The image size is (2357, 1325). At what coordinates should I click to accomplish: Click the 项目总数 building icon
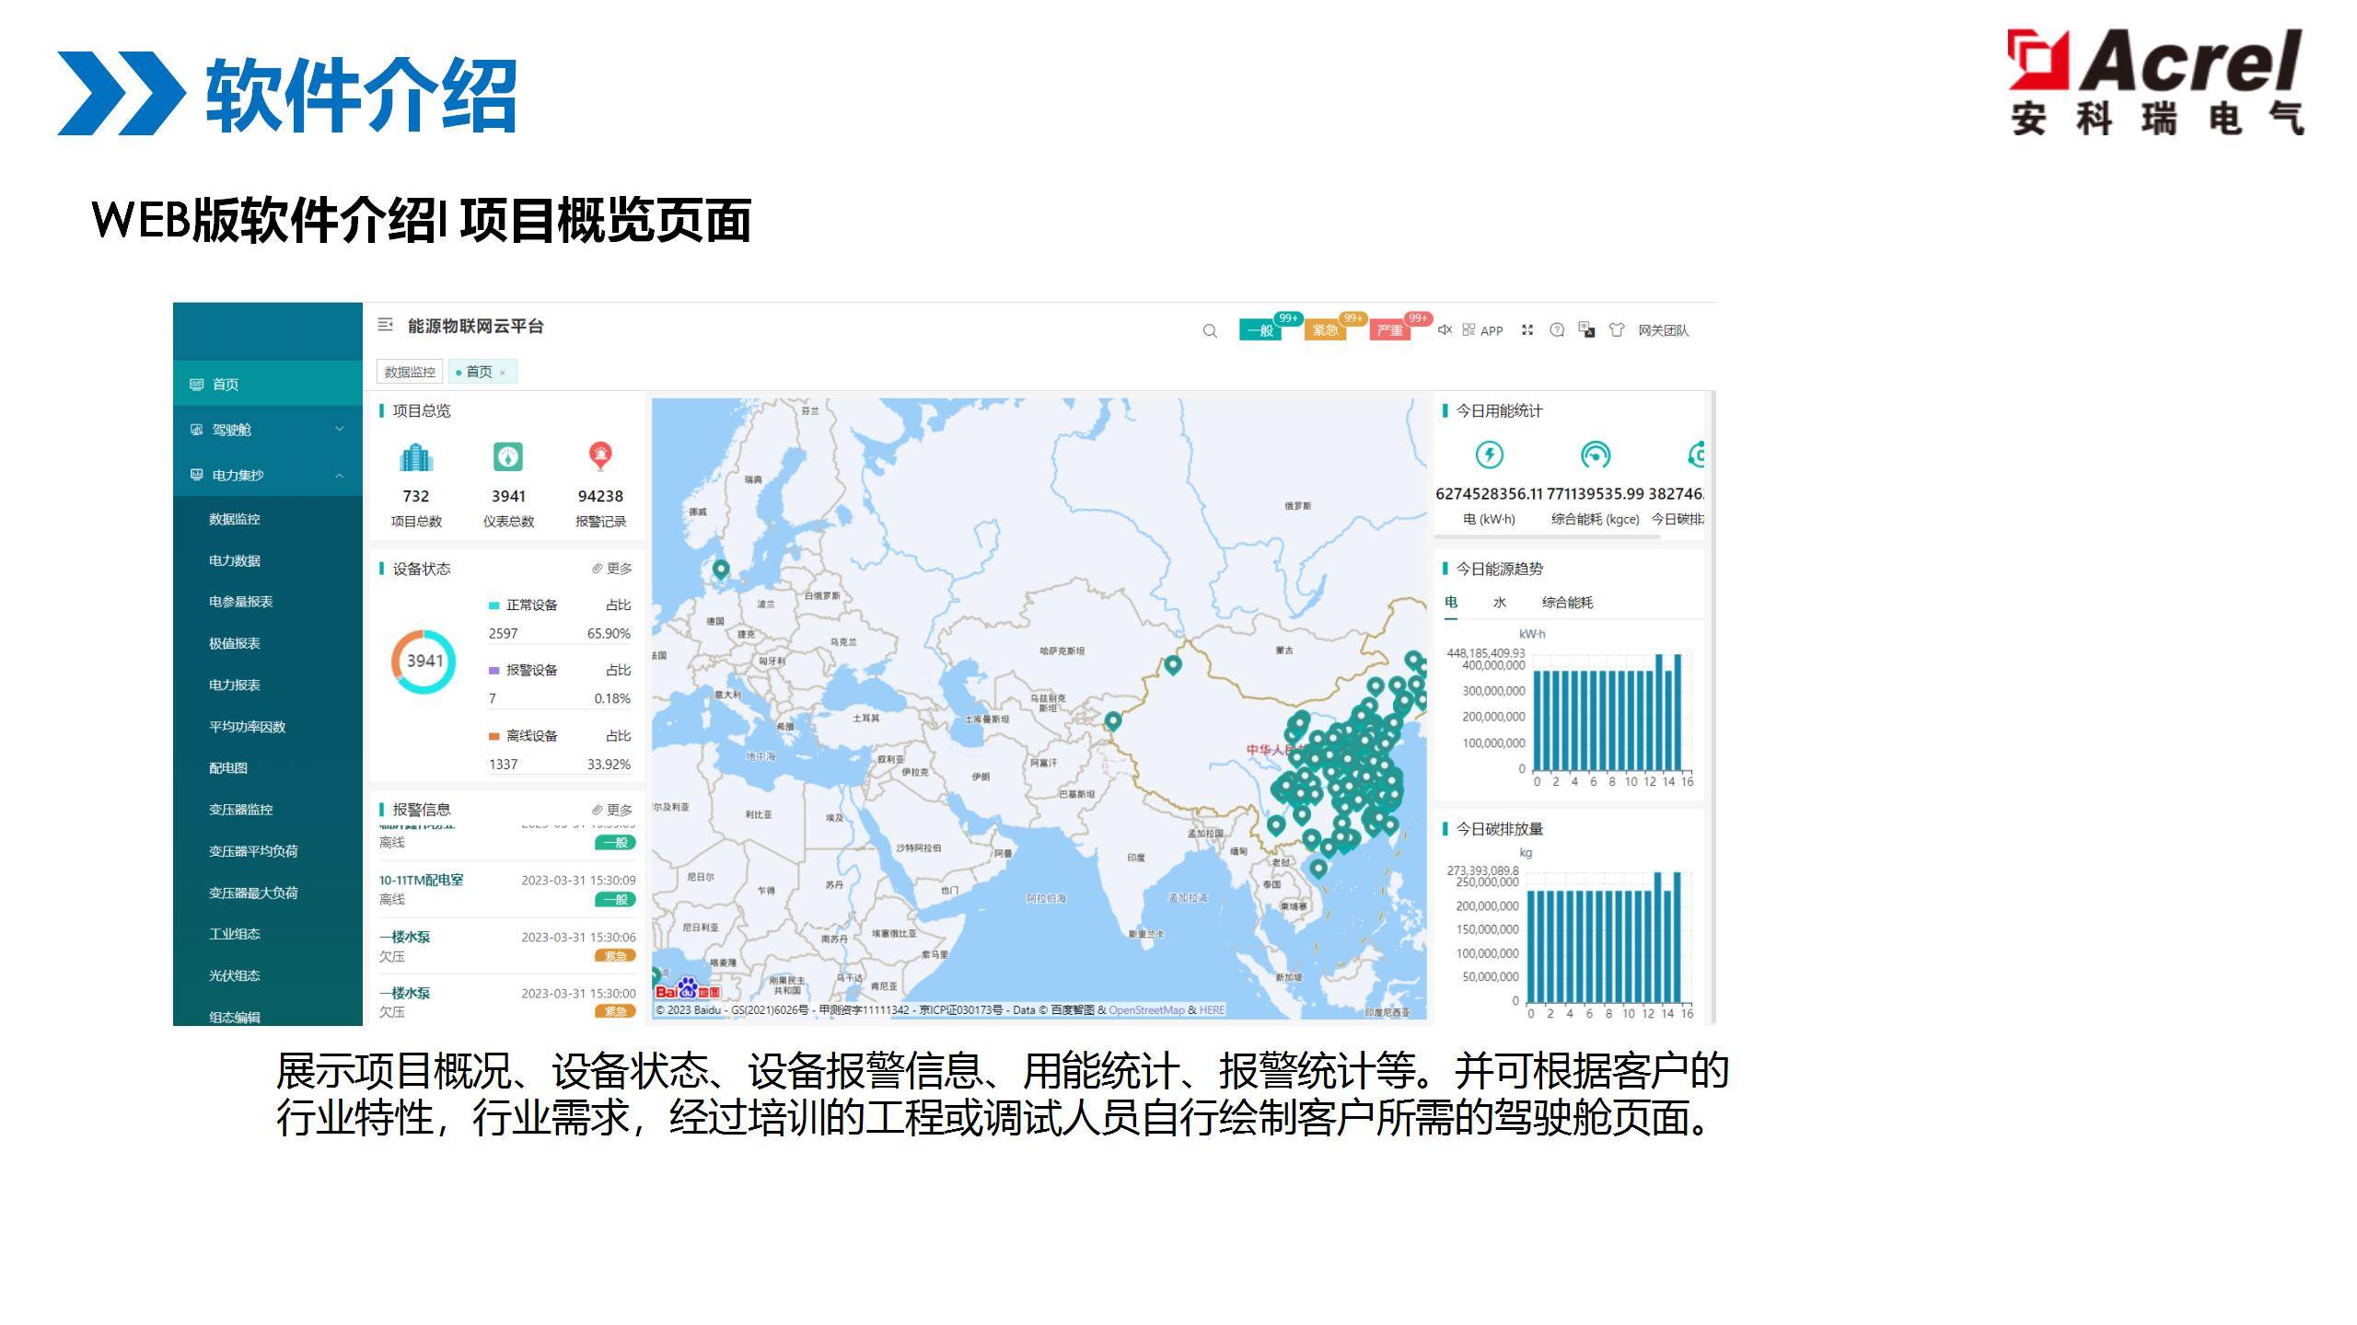pyautogui.click(x=416, y=457)
